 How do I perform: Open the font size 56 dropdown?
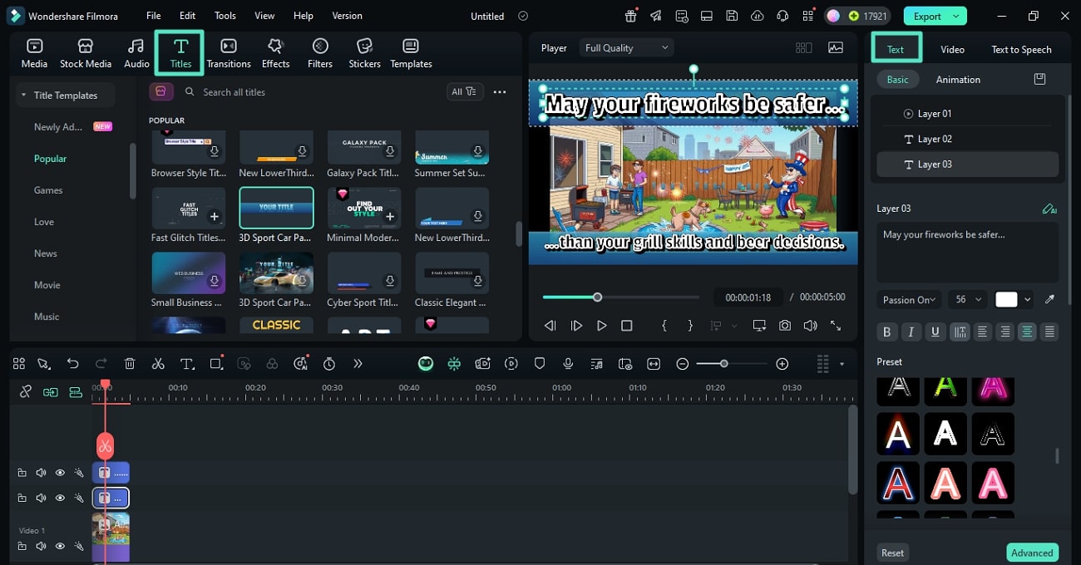tap(968, 300)
